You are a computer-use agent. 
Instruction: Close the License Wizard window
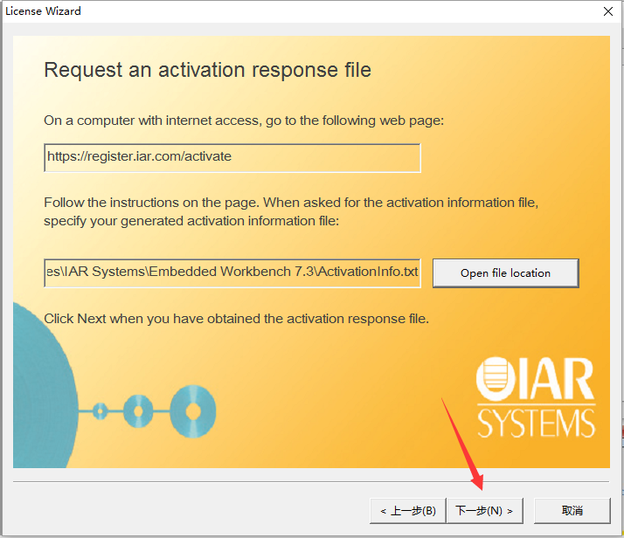(607, 11)
